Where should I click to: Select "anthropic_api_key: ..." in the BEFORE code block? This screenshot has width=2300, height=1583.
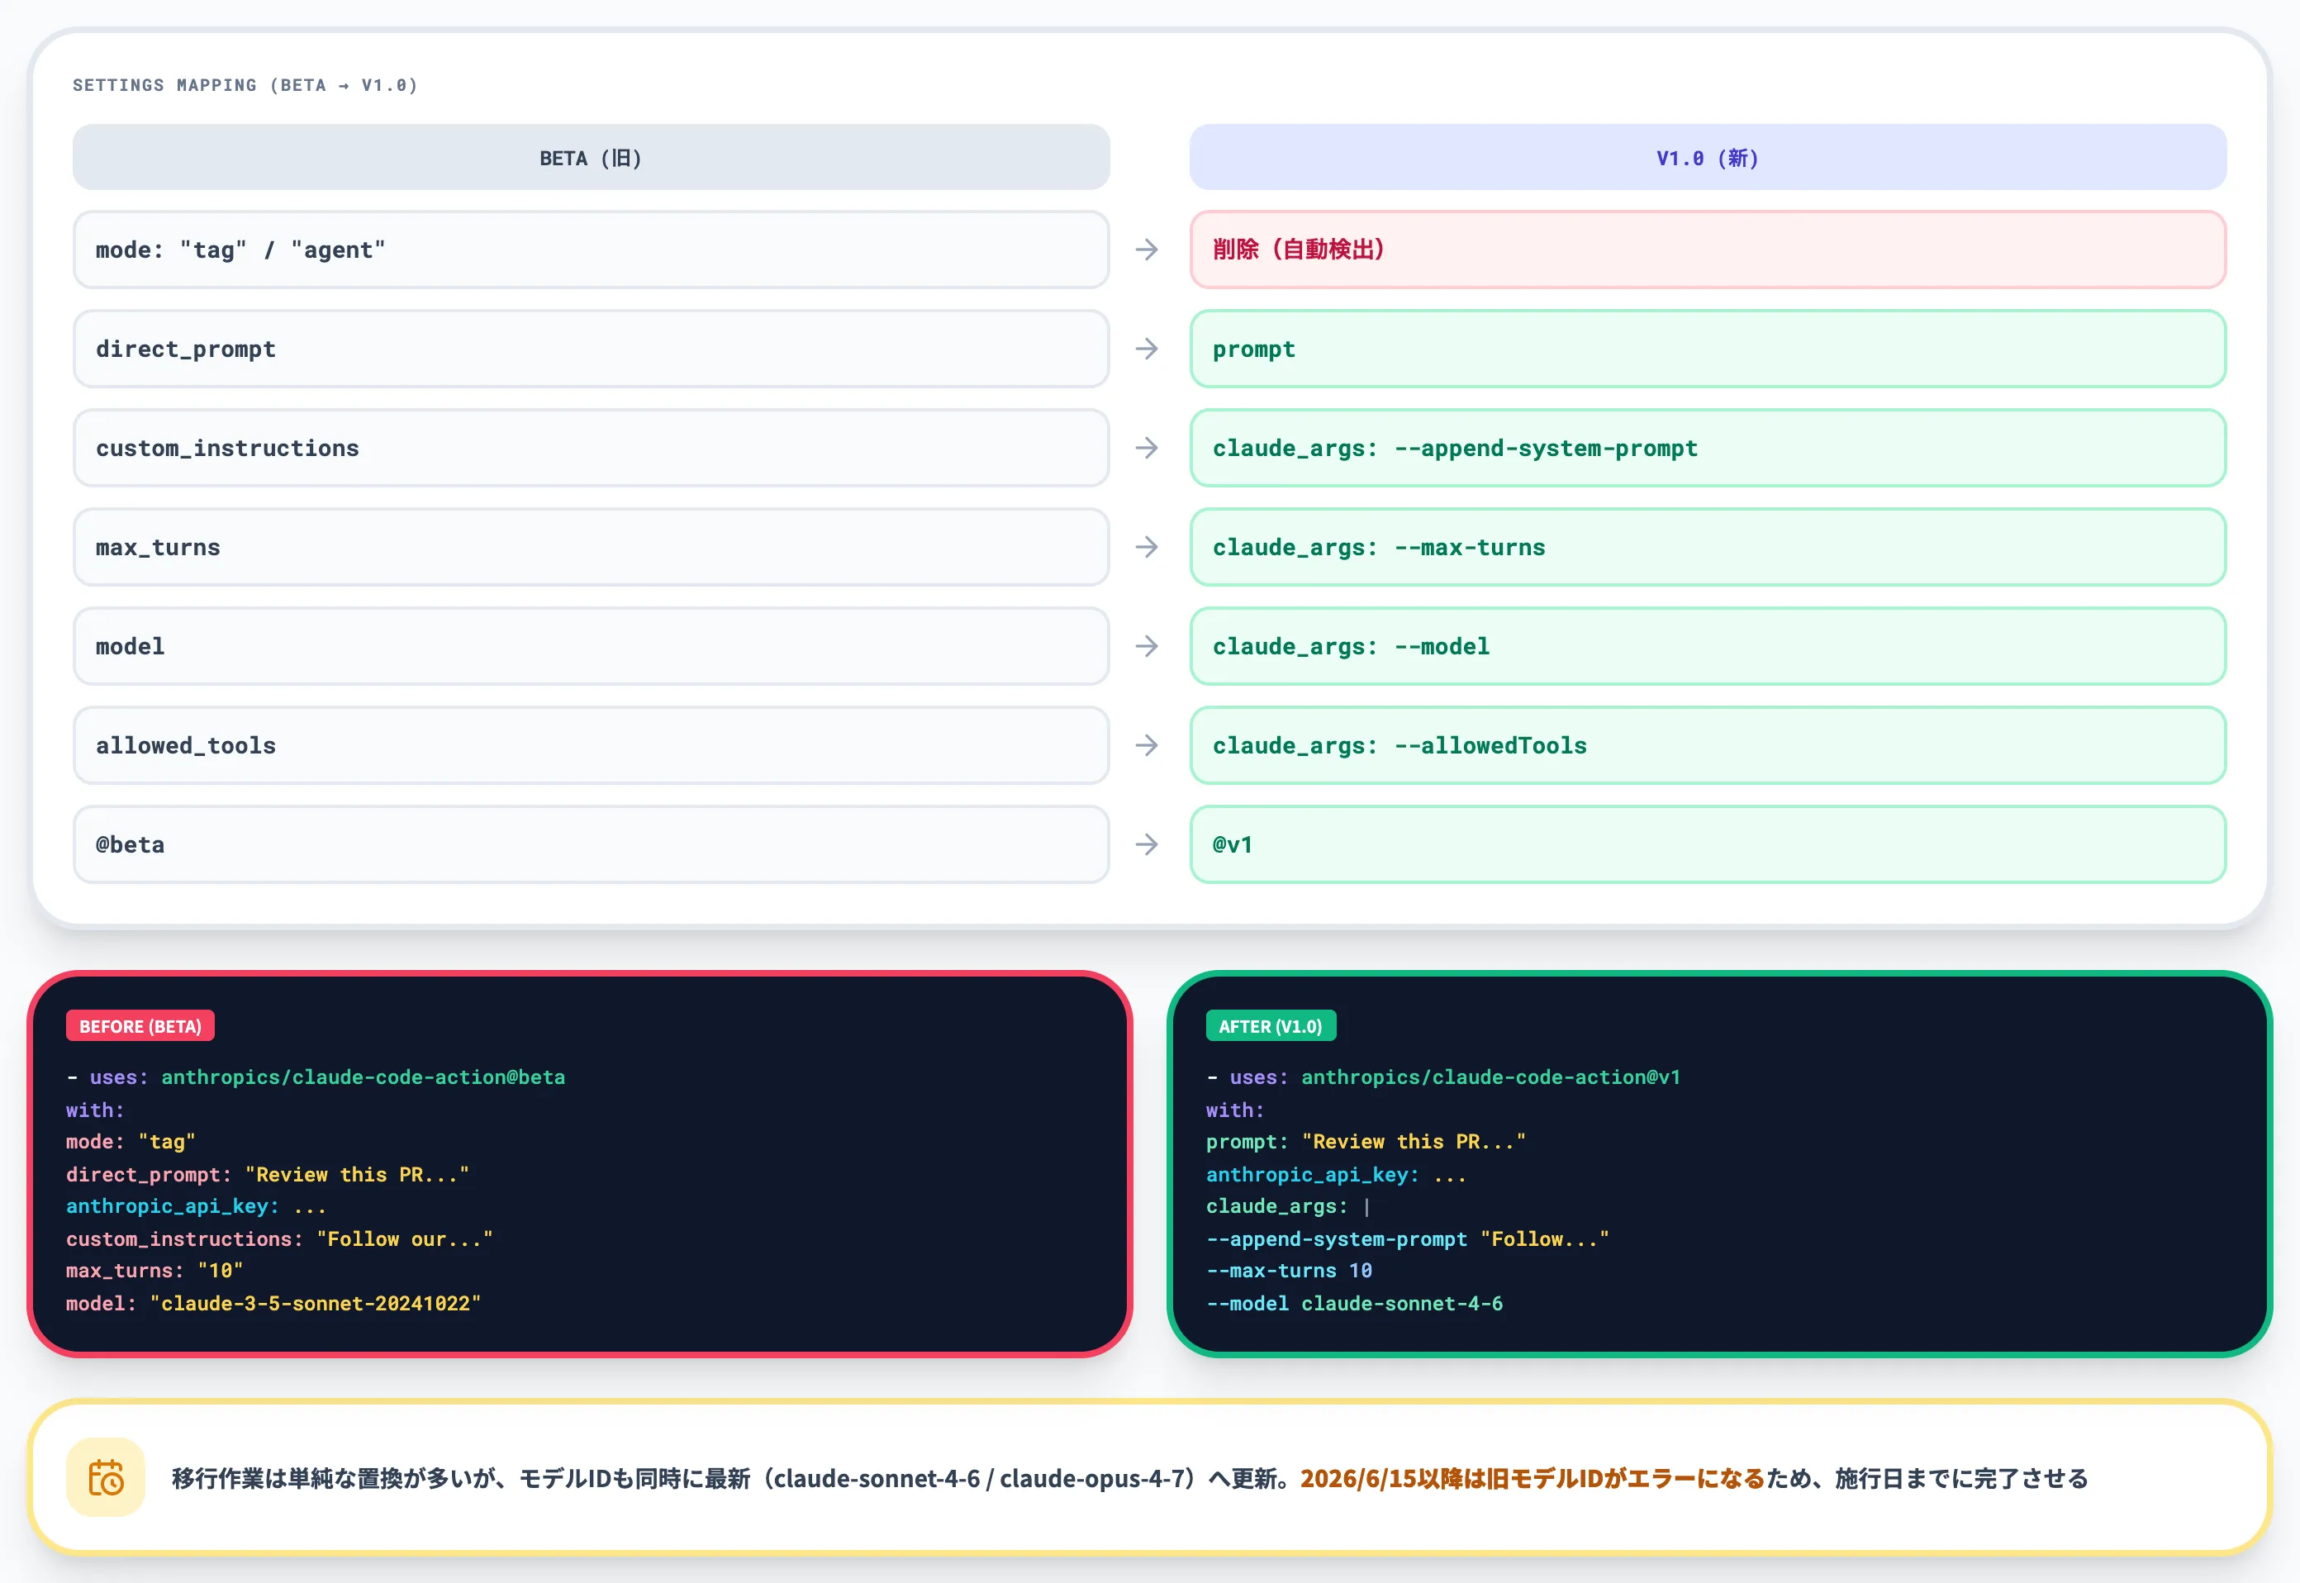click(197, 1206)
